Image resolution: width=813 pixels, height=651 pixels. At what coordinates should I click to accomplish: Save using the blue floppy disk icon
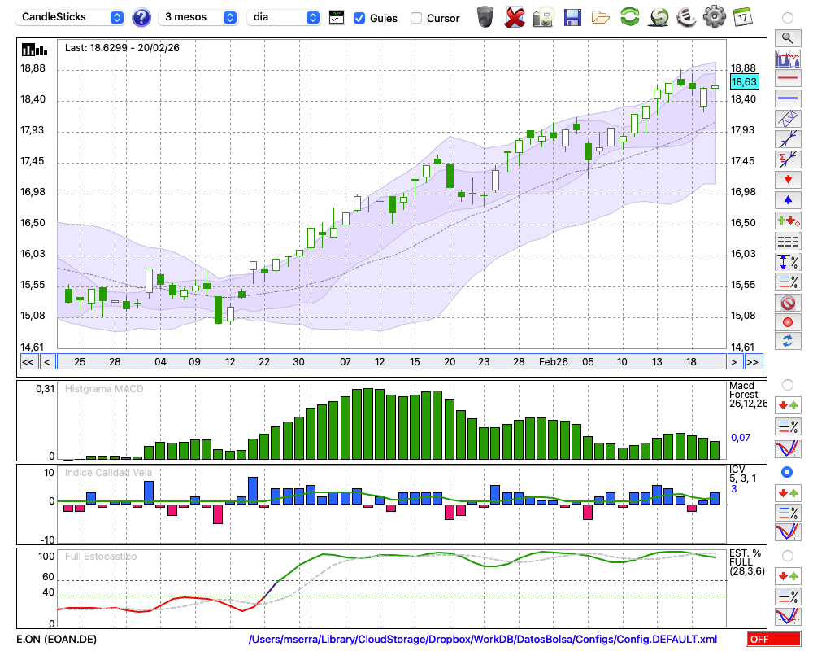[x=572, y=17]
